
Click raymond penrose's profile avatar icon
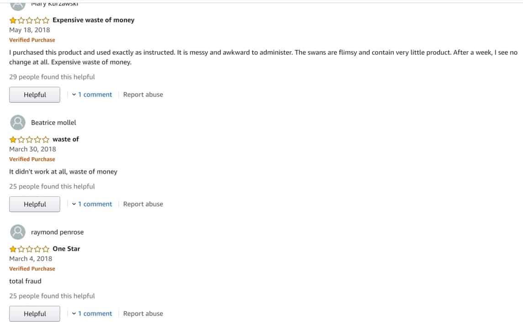[17, 232]
